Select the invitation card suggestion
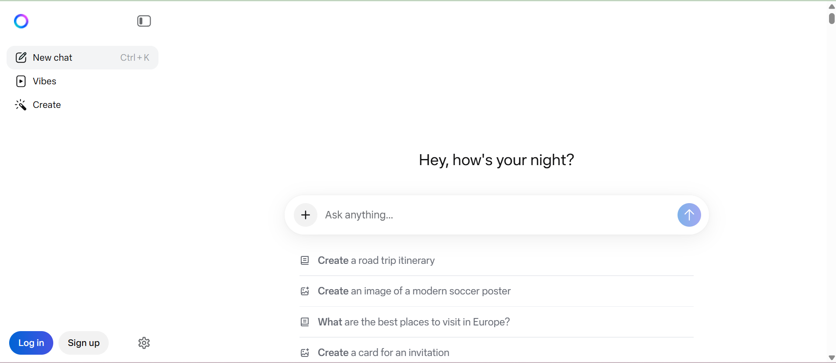 pyautogui.click(x=496, y=353)
